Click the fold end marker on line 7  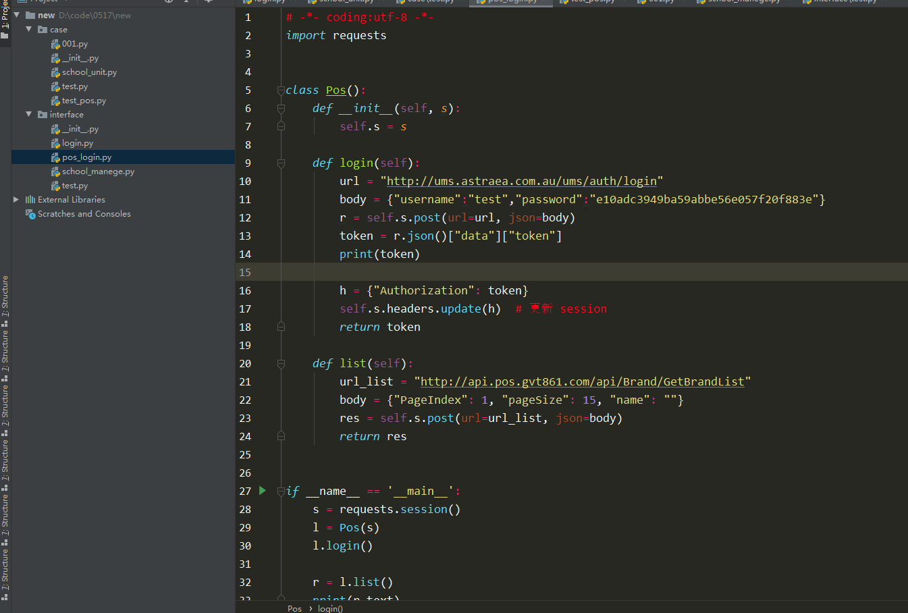[x=281, y=126]
